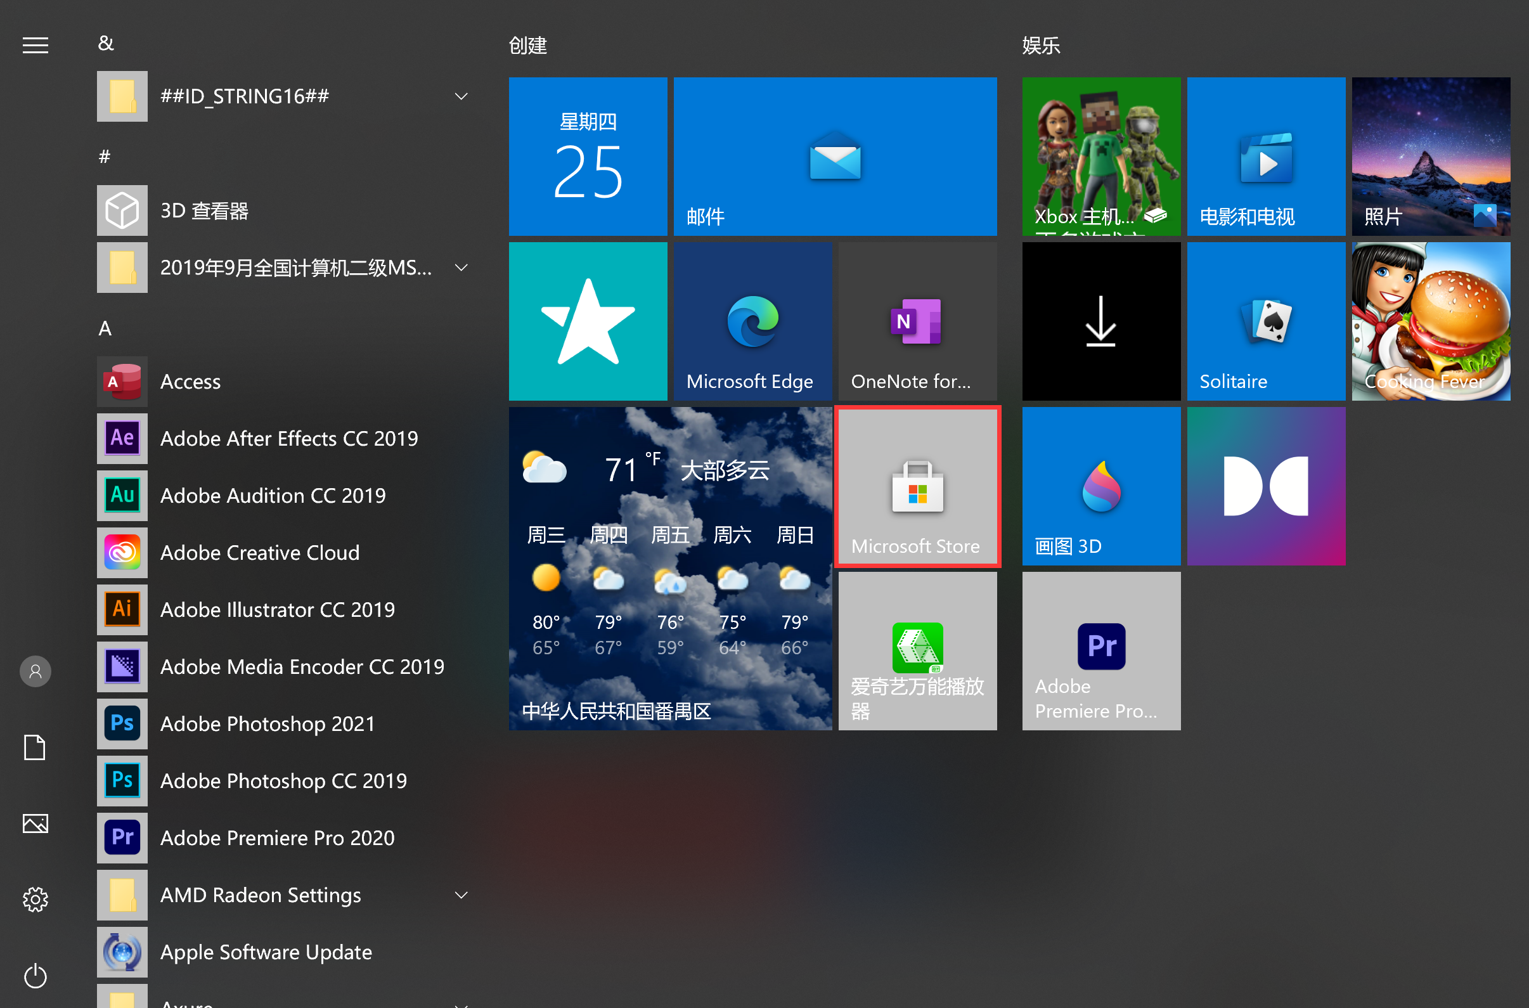1529x1008 pixels.
Task: Open the Photos tile thumbnail
Action: click(x=1430, y=156)
